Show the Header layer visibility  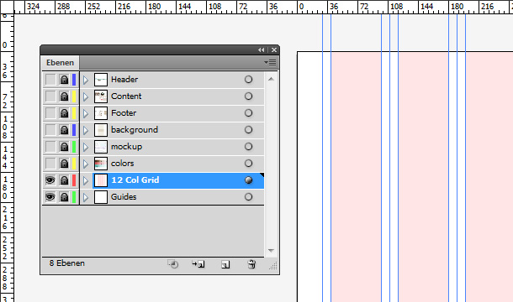pyautogui.click(x=50, y=80)
